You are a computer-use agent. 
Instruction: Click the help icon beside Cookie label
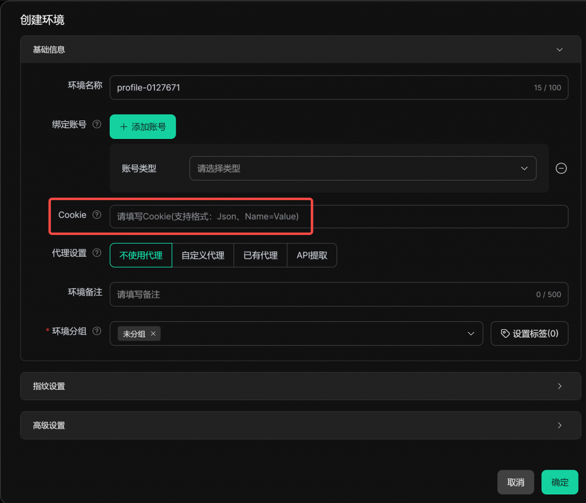pos(97,215)
